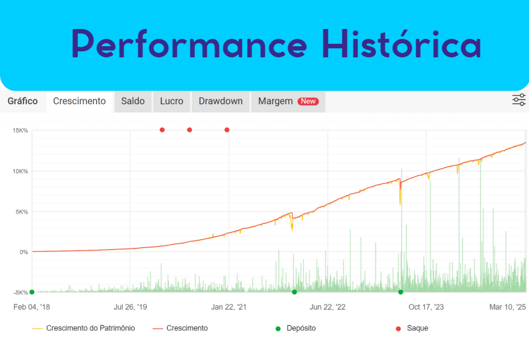529x343 pixels.
Task: Open the chart settings sliders icon
Action: point(519,100)
